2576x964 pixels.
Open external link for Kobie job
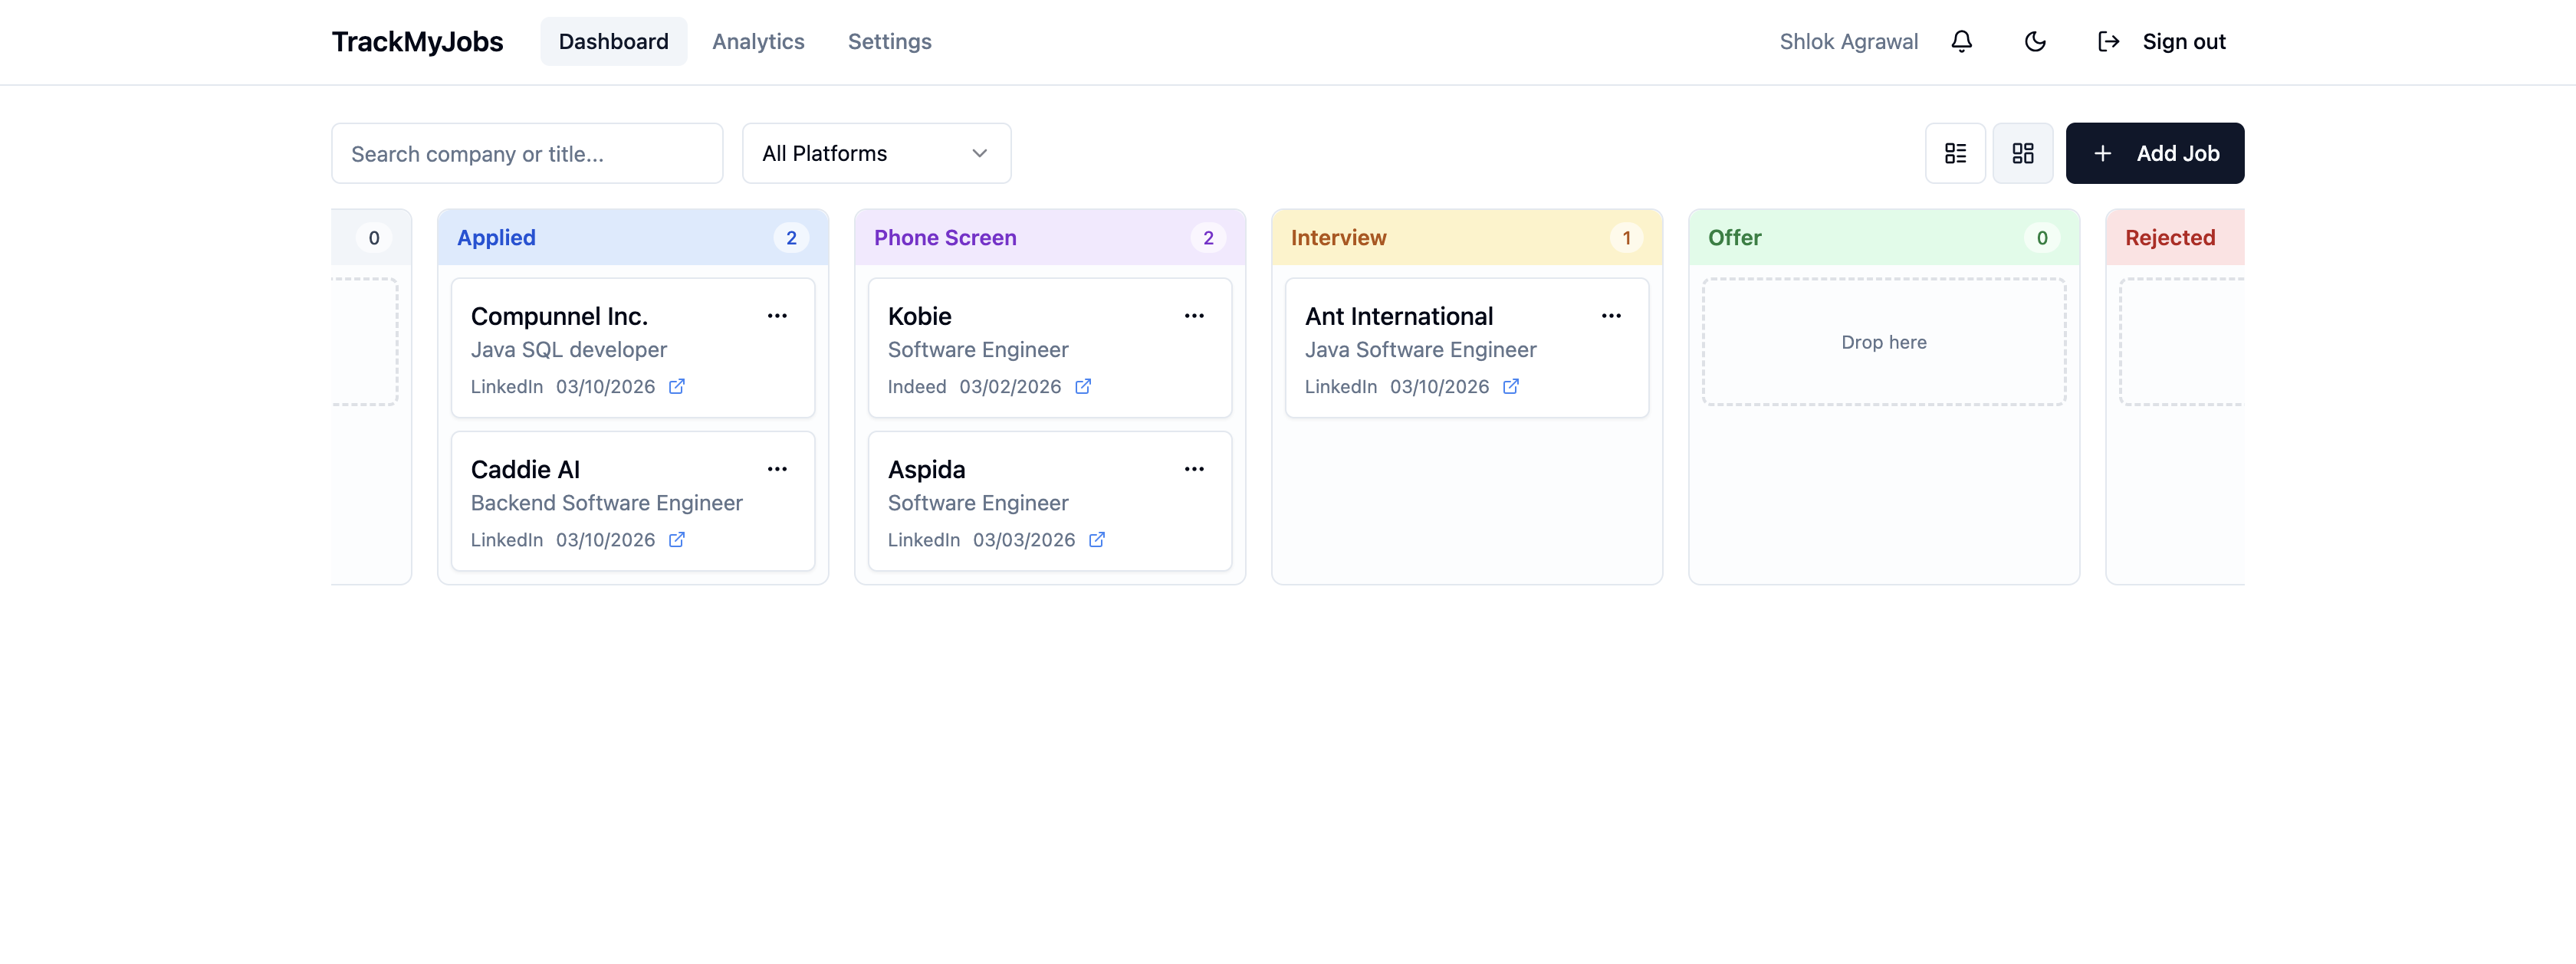(x=1083, y=386)
